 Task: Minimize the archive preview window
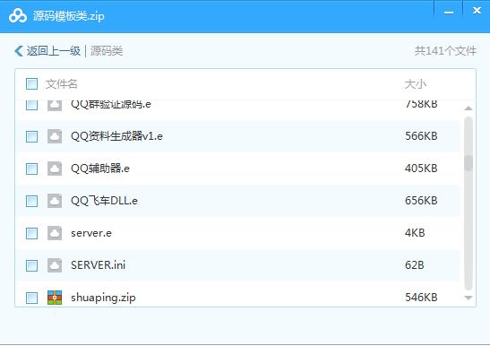449,13
